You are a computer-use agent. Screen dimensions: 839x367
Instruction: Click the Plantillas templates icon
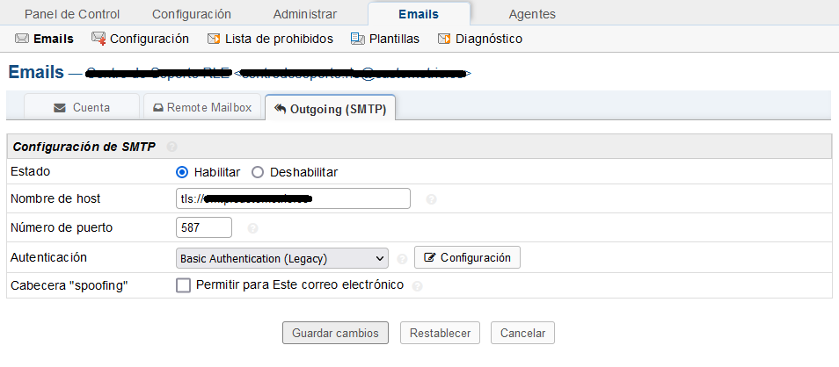tap(357, 39)
